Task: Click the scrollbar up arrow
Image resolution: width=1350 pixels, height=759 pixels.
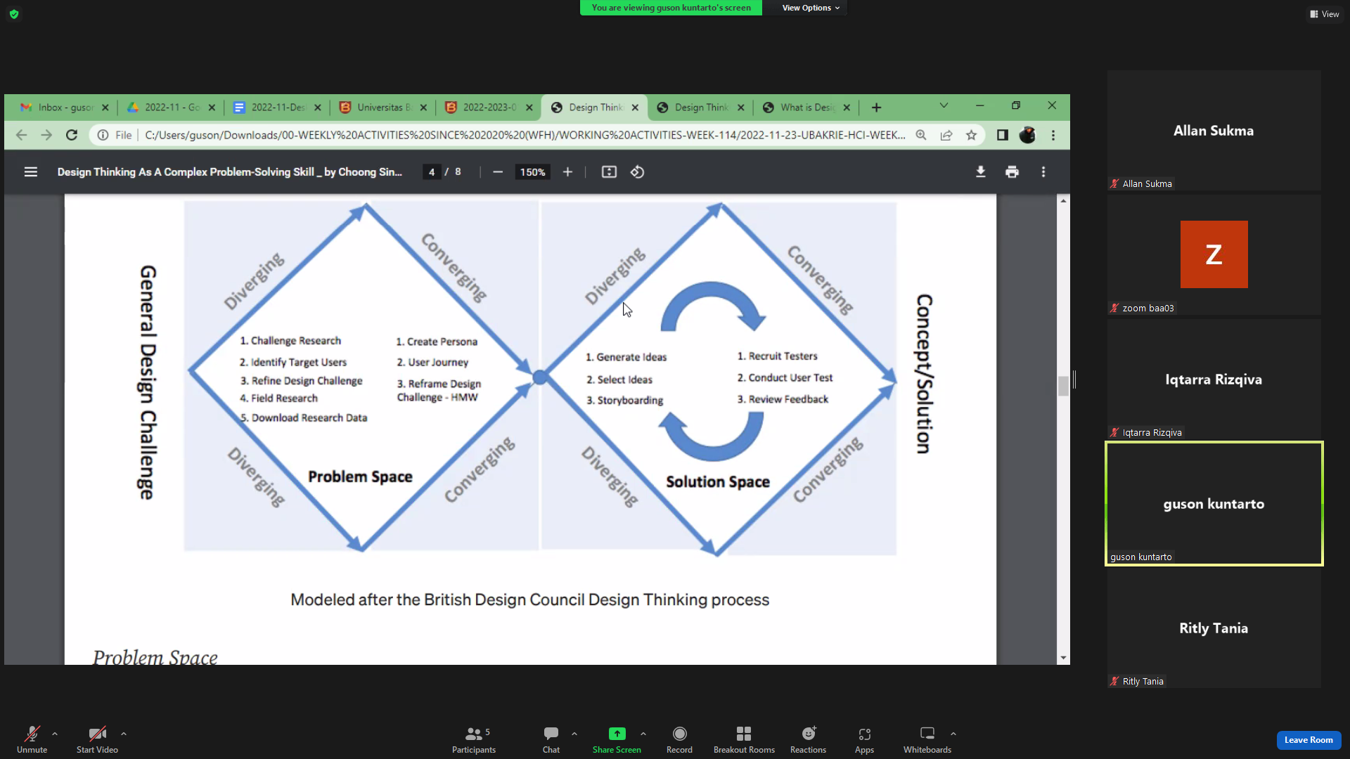Action: click(1063, 201)
